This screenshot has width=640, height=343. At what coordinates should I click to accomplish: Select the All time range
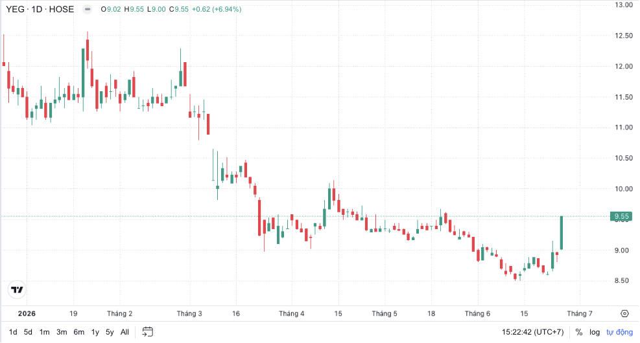pos(125,332)
